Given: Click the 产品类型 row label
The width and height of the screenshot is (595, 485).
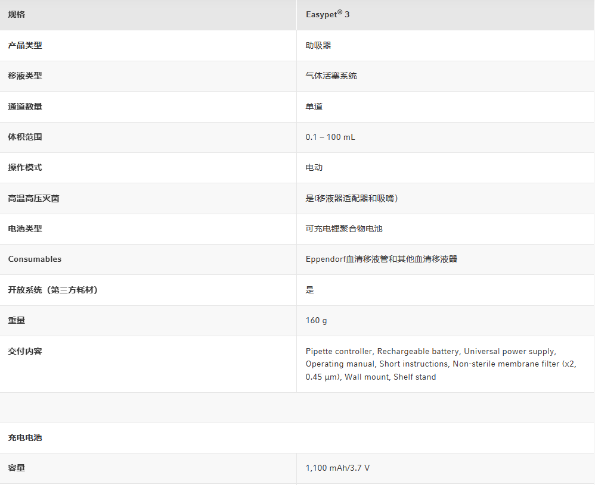Looking at the screenshot, I should tap(25, 45).
